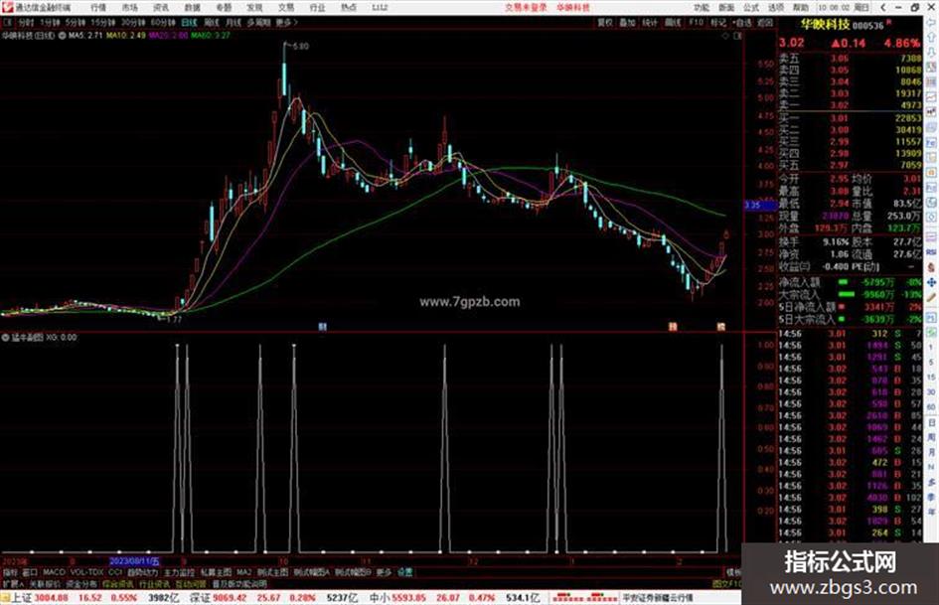Switch chart to 分时 view

coord(25,22)
